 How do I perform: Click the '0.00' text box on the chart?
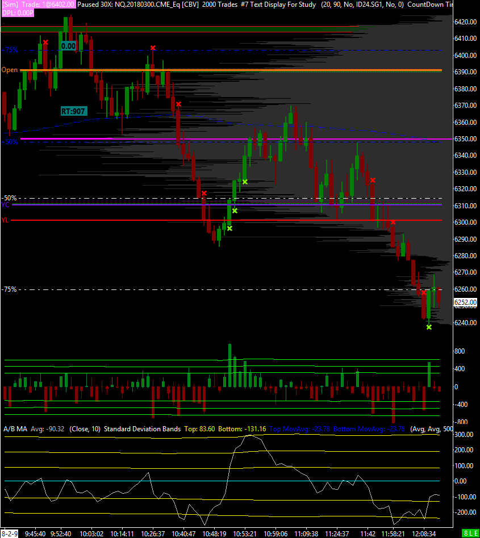point(68,46)
